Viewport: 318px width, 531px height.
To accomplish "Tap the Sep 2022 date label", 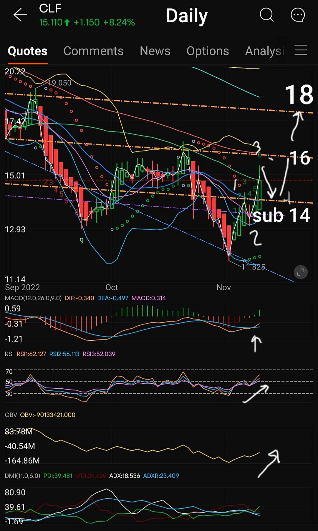I will coord(22,287).
